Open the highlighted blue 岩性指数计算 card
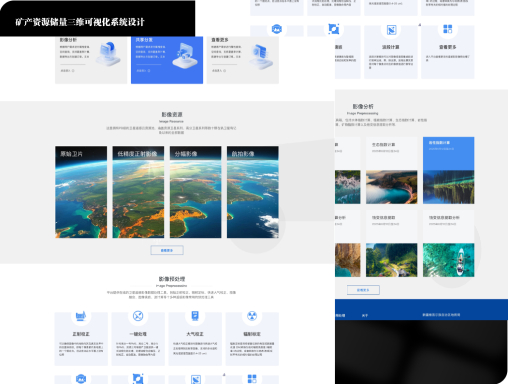This screenshot has height=384, width=508. (448, 170)
